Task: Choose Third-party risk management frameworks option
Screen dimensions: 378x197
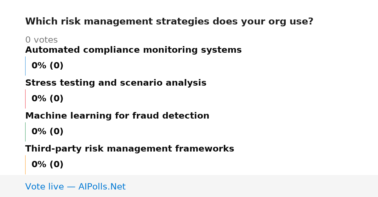Action: (x=129, y=149)
